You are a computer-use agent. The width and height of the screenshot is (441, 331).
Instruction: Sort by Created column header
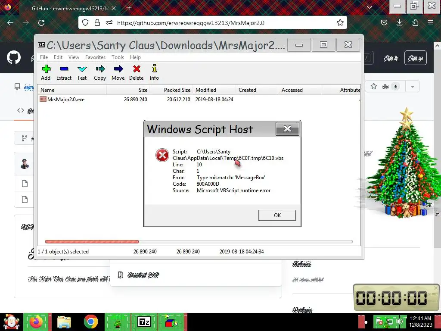coord(257,90)
